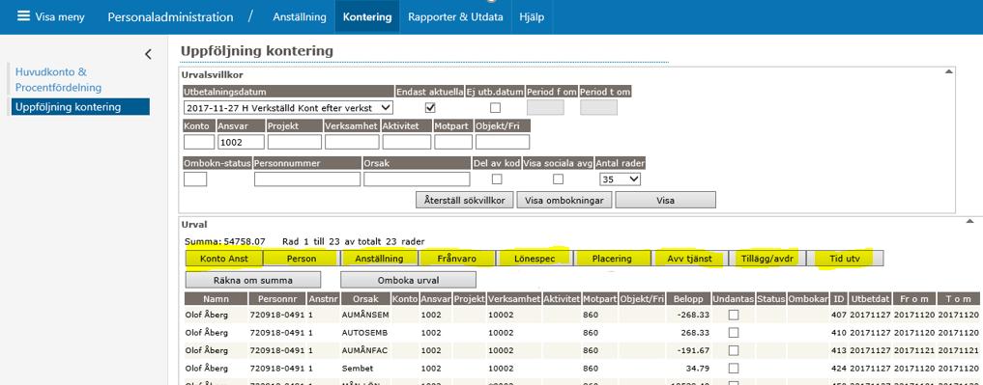Select the -268.33 amount cell
The height and width of the screenshot is (385, 983).
click(688, 315)
